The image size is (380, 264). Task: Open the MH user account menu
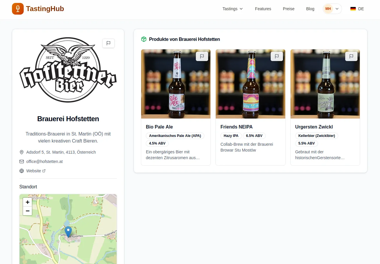pos(332,9)
